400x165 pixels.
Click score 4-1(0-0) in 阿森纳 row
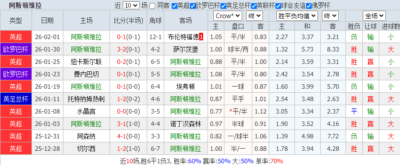(129, 136)
